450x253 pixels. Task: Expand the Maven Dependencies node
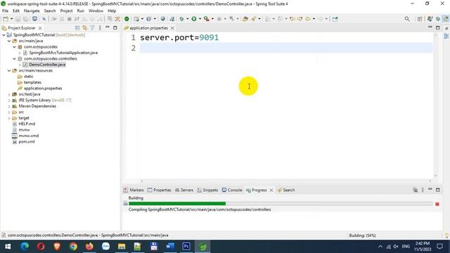9,106
